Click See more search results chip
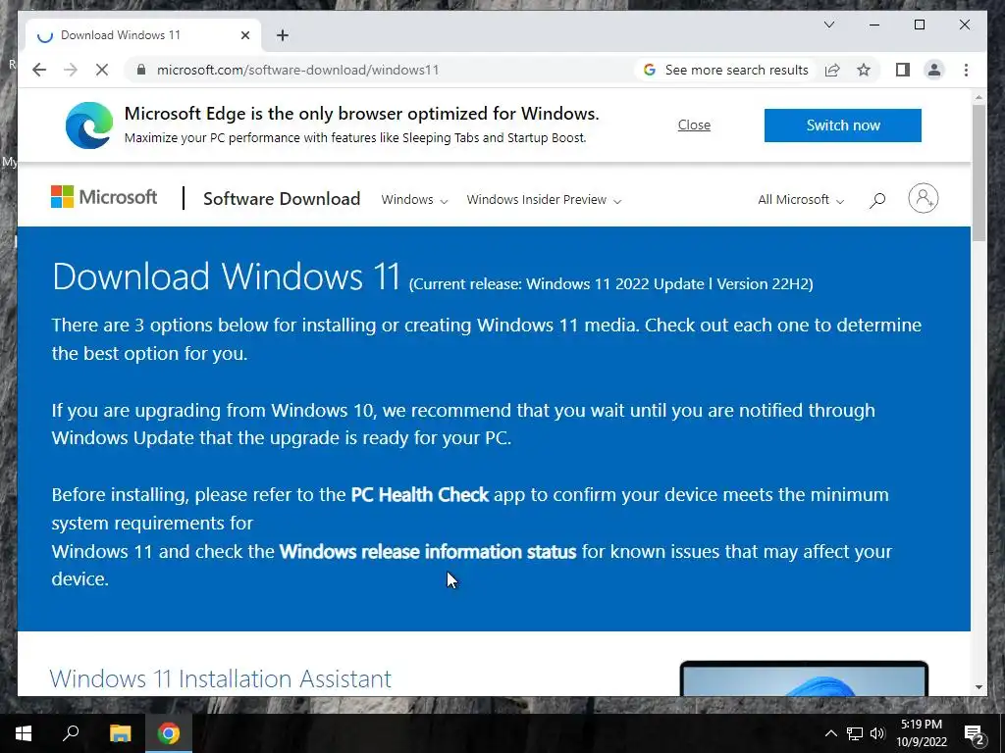 tap(725, 70)
